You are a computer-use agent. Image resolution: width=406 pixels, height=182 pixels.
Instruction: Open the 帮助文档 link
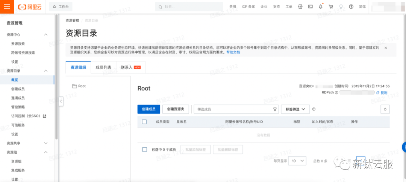pyautogui.click(x=233, y=52)
